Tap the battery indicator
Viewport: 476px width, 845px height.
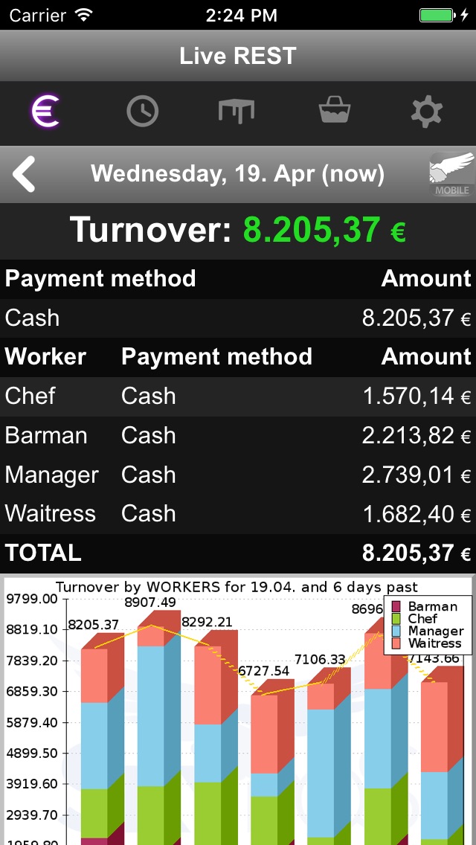pyautogui.click(x=438, y=15)
